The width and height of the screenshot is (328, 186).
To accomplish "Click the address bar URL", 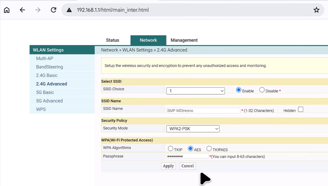I will pyautogui.click(x=113, y=10).
